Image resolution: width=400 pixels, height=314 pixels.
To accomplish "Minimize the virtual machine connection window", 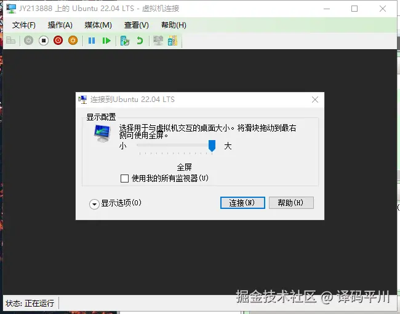I will 327,9.
